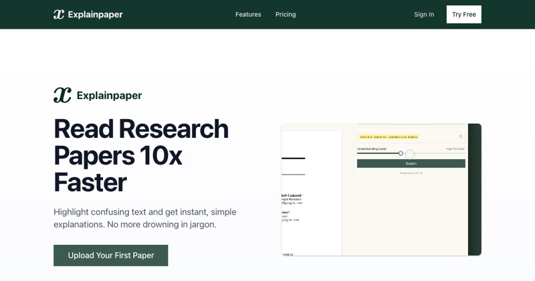This screenshot has width=535, height=281.
Task: Click the Explainpaper logo in the navbar
Action: point(88,14)
